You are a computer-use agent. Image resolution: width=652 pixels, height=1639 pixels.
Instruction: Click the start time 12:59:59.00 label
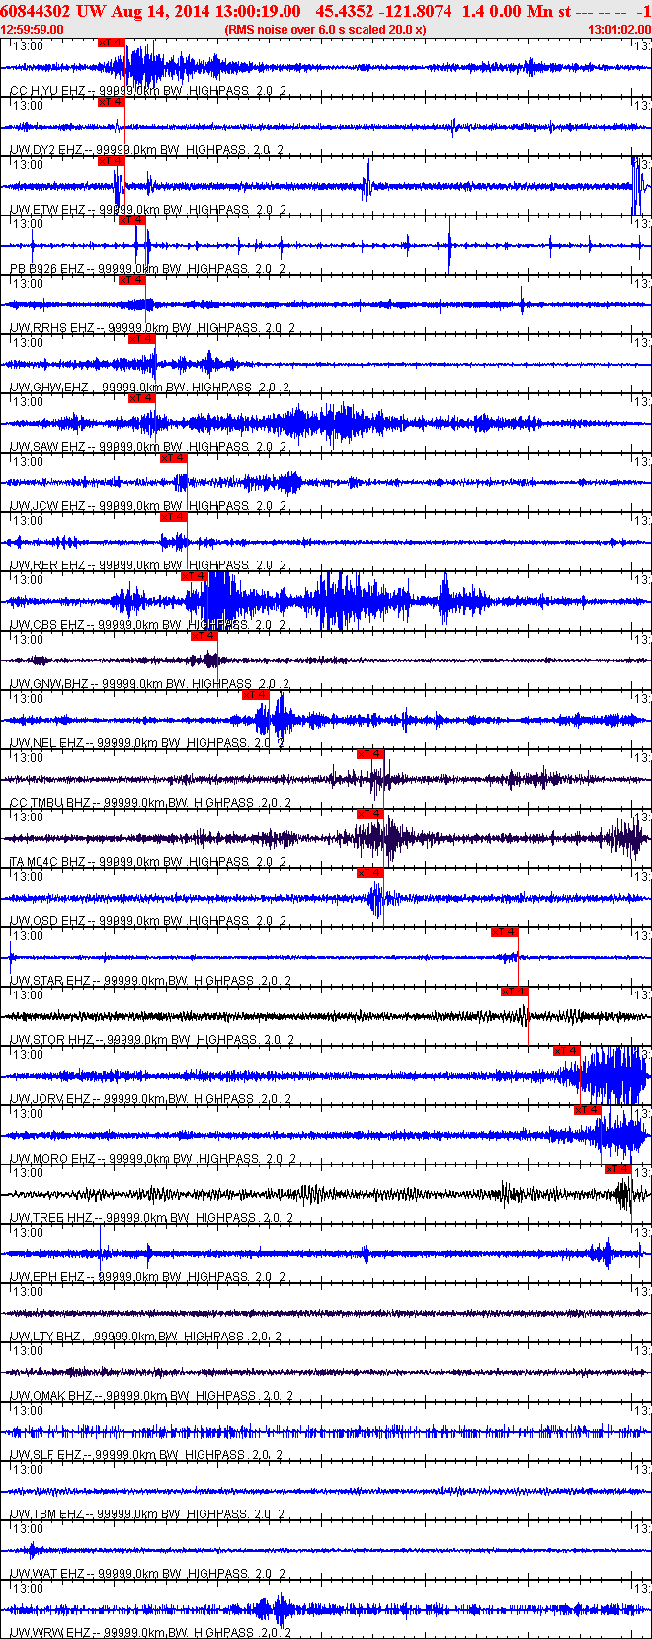pos(32,30)
